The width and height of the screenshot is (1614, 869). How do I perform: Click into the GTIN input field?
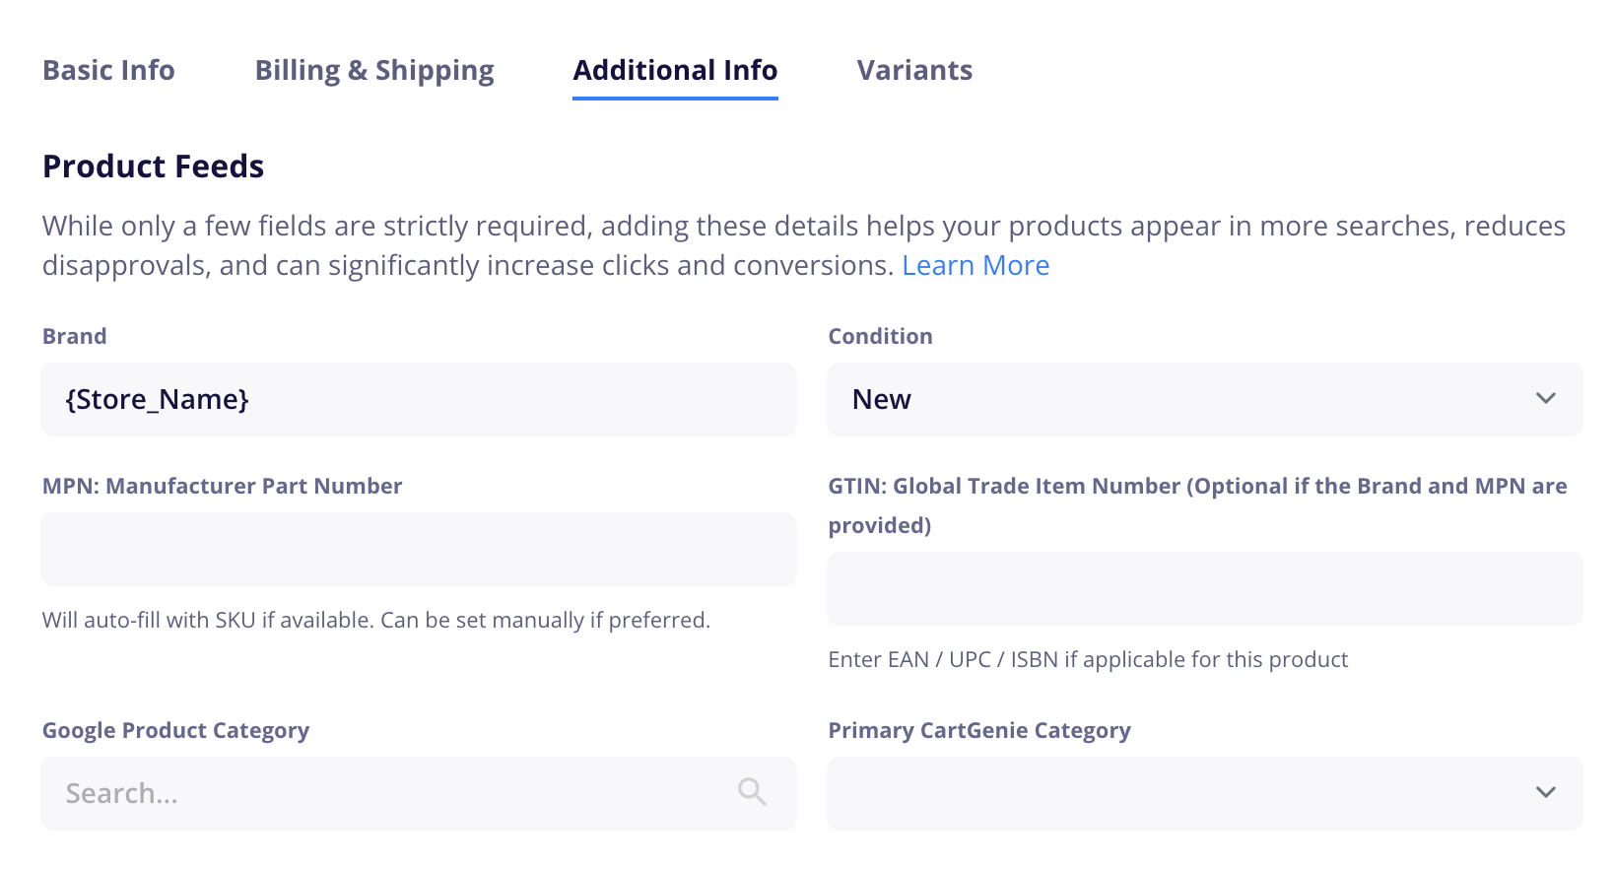pyautogui.click(x=1204, y=588)
